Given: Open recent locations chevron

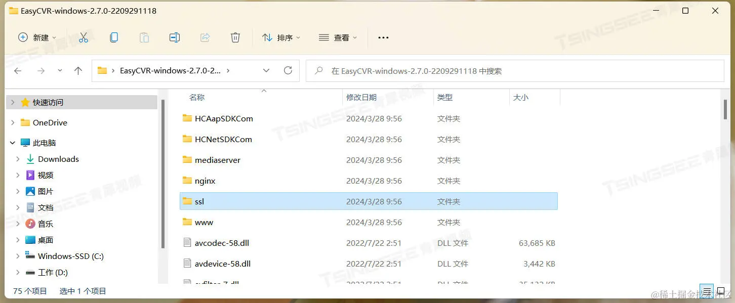Looking at the screenshot, I should coord(60,71).
